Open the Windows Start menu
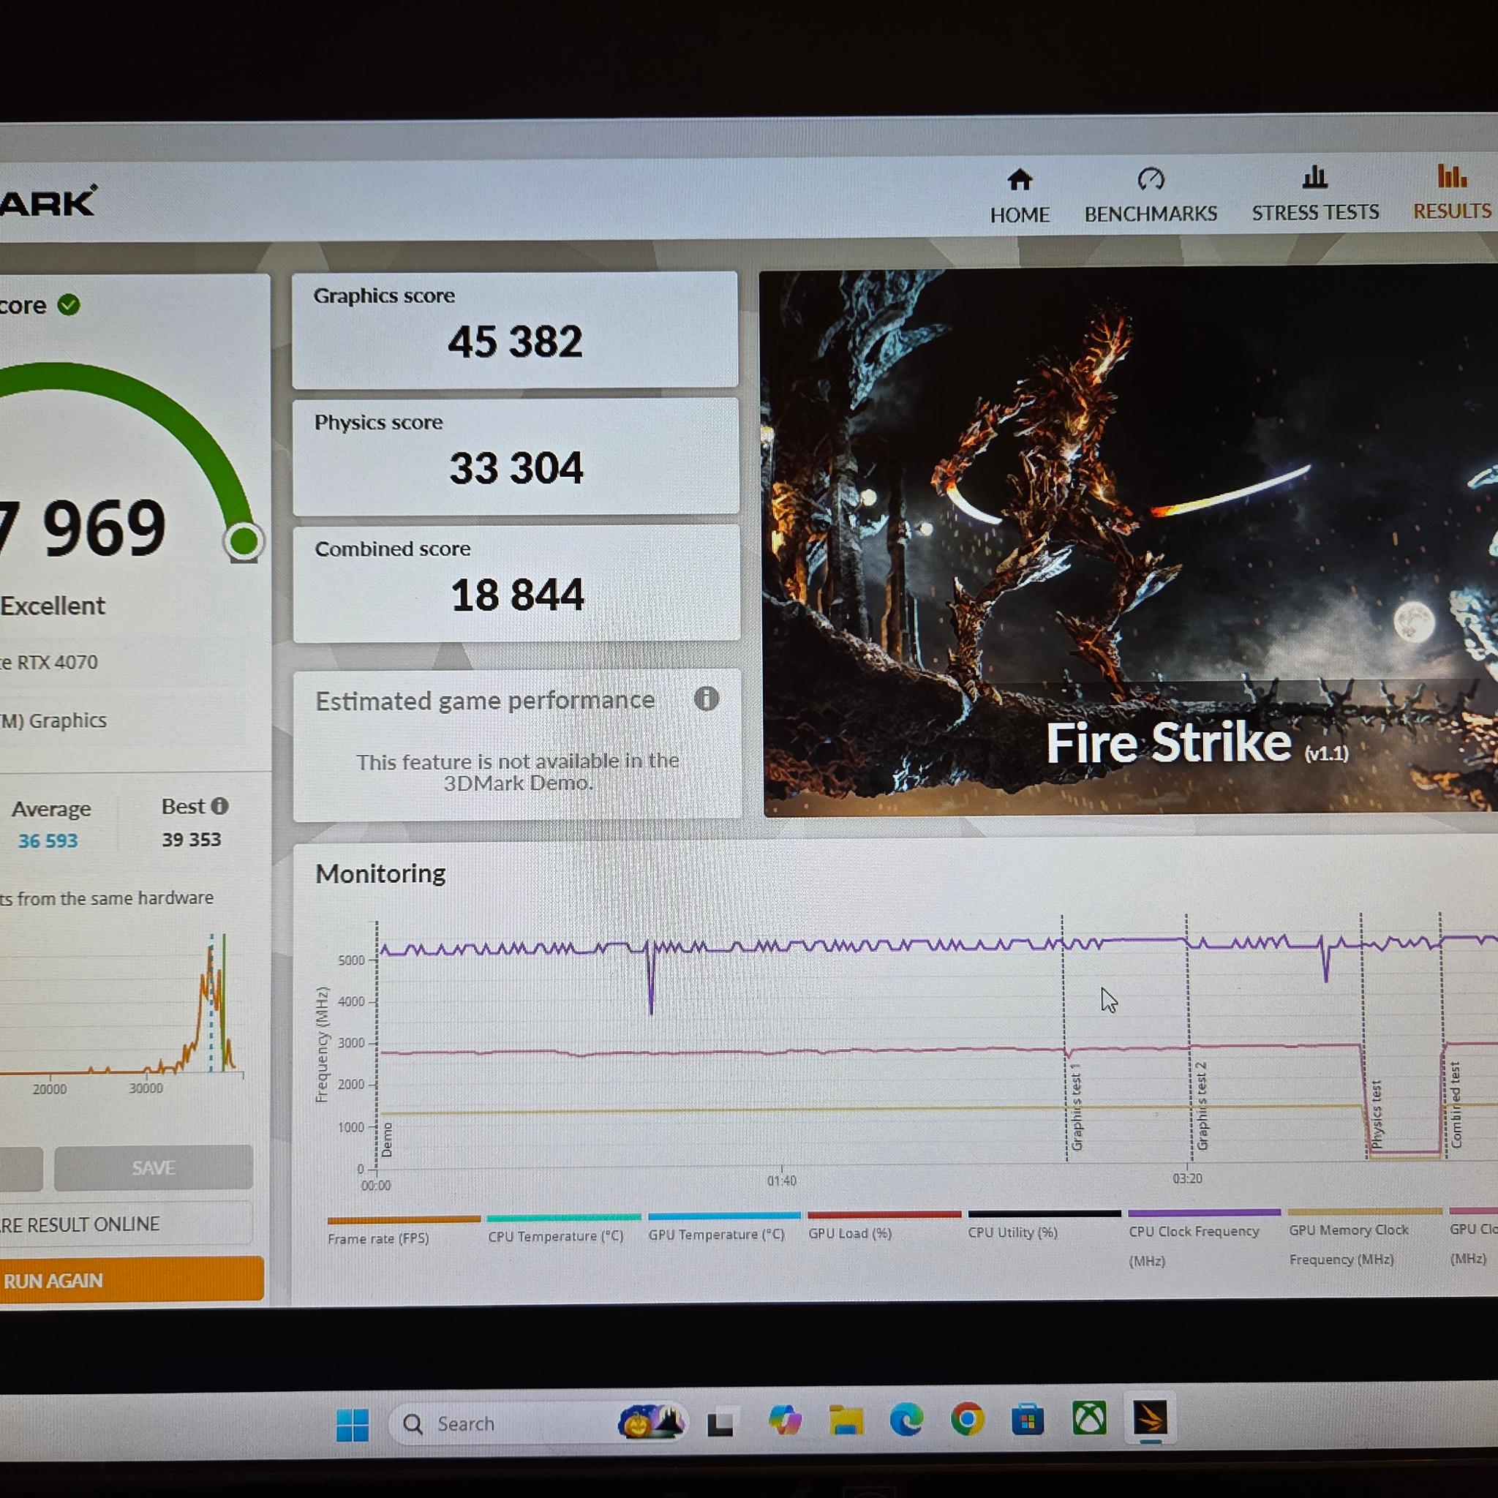1498x1498 pixels. point(352,1424)
